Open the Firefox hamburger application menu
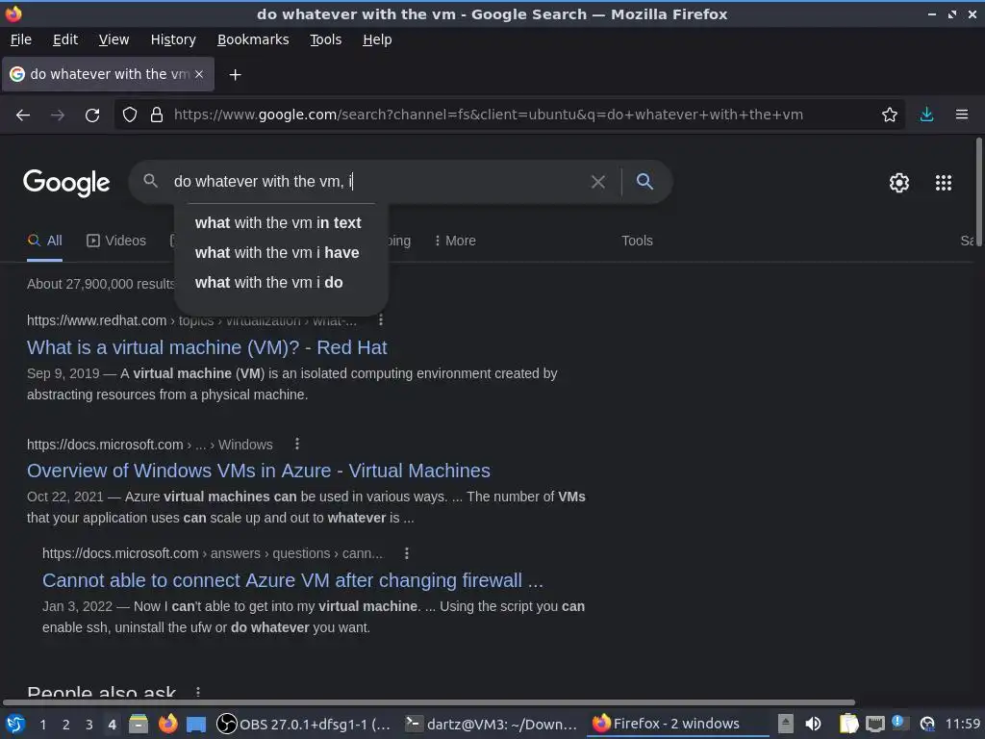 click(962, 115)
